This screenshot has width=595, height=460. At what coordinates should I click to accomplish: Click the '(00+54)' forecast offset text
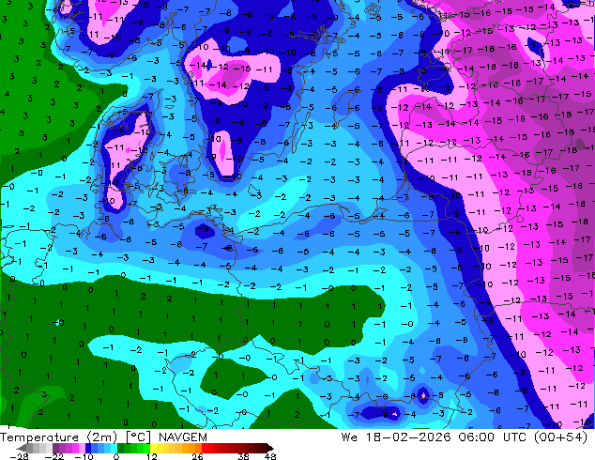560,437
